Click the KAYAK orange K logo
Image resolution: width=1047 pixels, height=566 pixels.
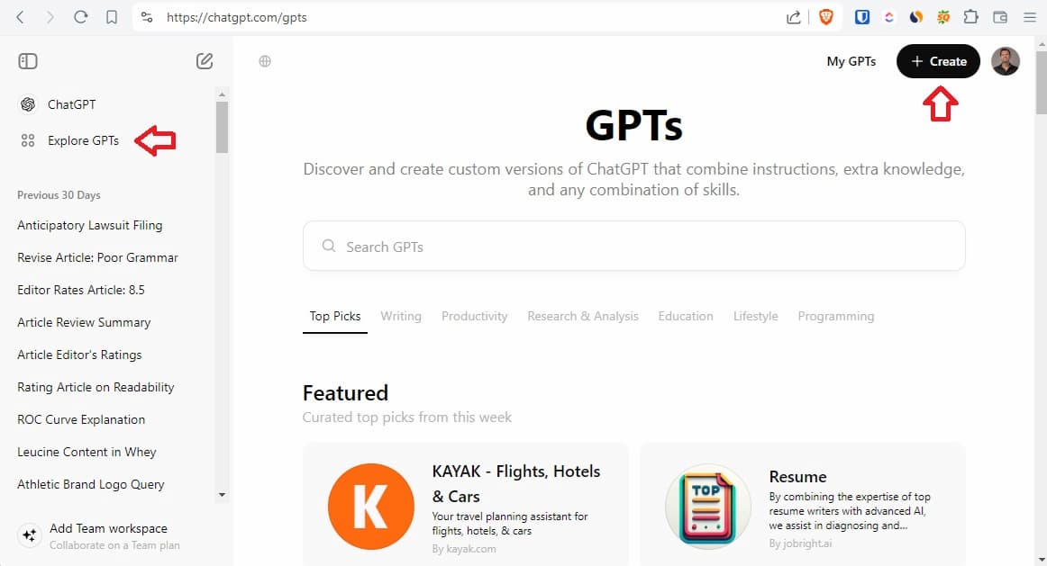click(370, 507)
